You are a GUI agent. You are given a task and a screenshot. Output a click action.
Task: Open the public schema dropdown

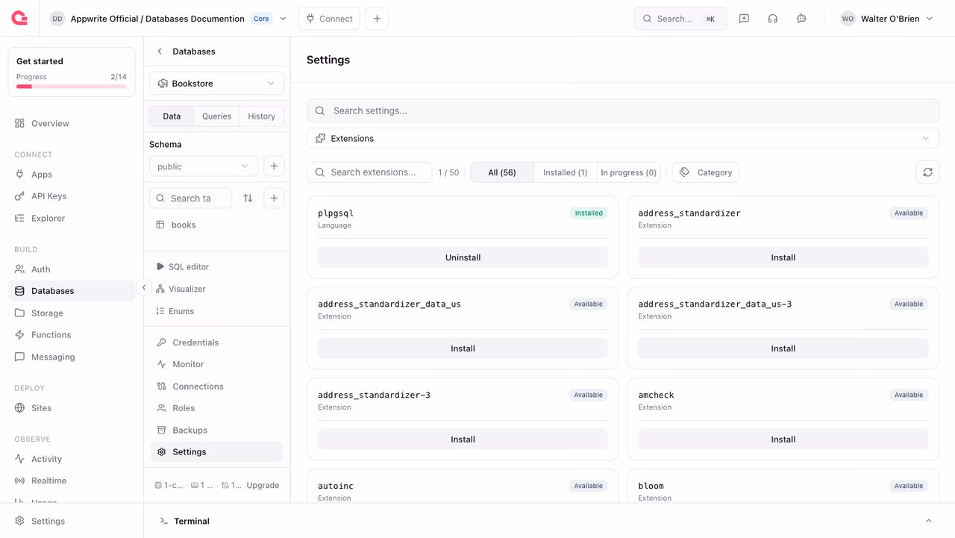pos(204,166)
